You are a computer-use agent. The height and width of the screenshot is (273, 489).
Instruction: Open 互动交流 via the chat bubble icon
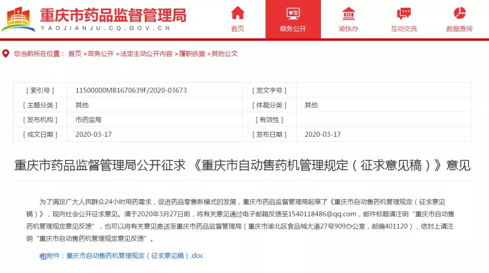coord(405,12)
